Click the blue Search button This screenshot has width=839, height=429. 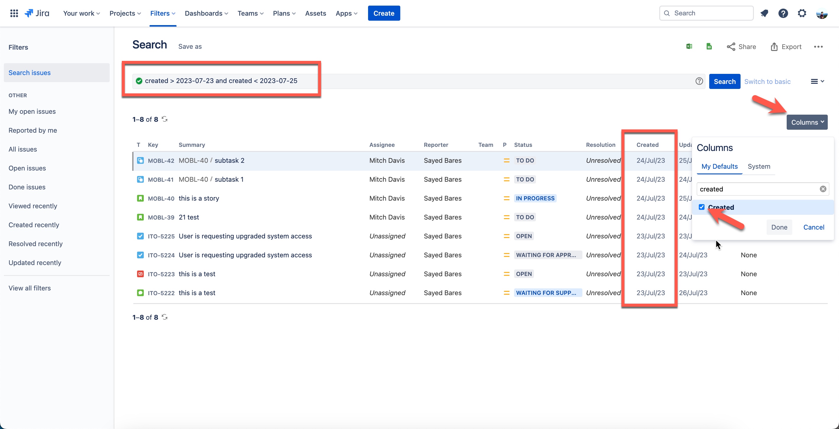click(x=724, y=81)
